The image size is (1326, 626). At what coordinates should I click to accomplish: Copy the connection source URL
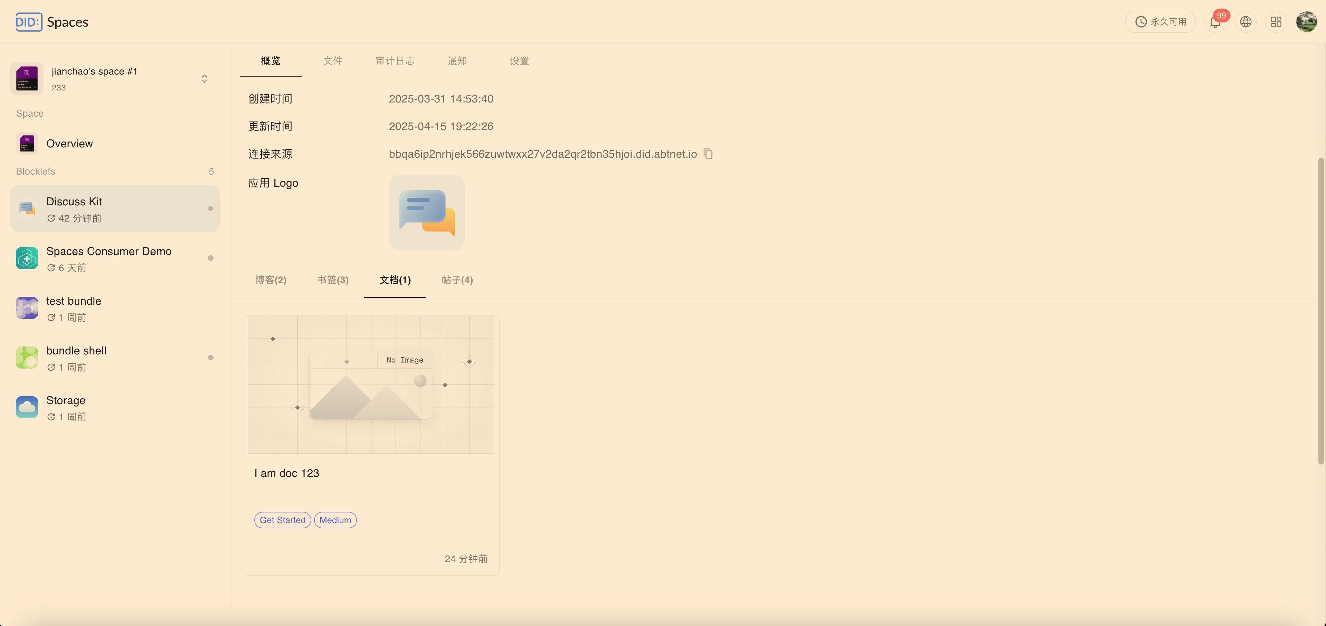[708, 154]
